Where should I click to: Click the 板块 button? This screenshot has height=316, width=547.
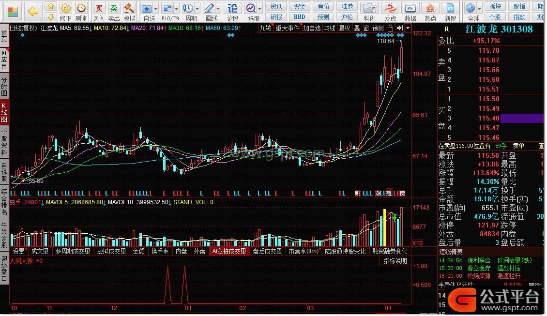pyautogui.click(x=495, y=6)
